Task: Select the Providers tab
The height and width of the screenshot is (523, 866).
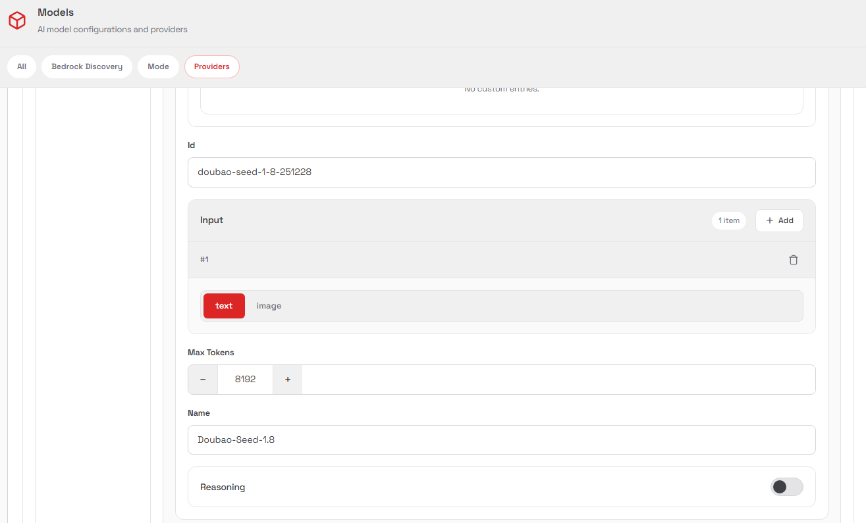Action: click(211, 66)
